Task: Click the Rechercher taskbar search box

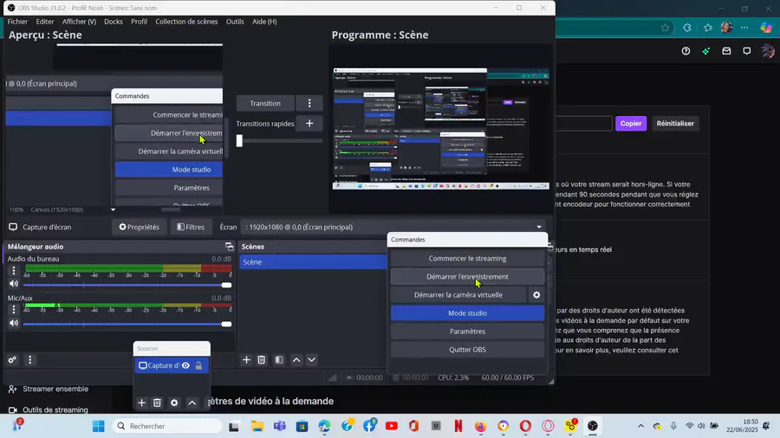Action: pos(167,426)
